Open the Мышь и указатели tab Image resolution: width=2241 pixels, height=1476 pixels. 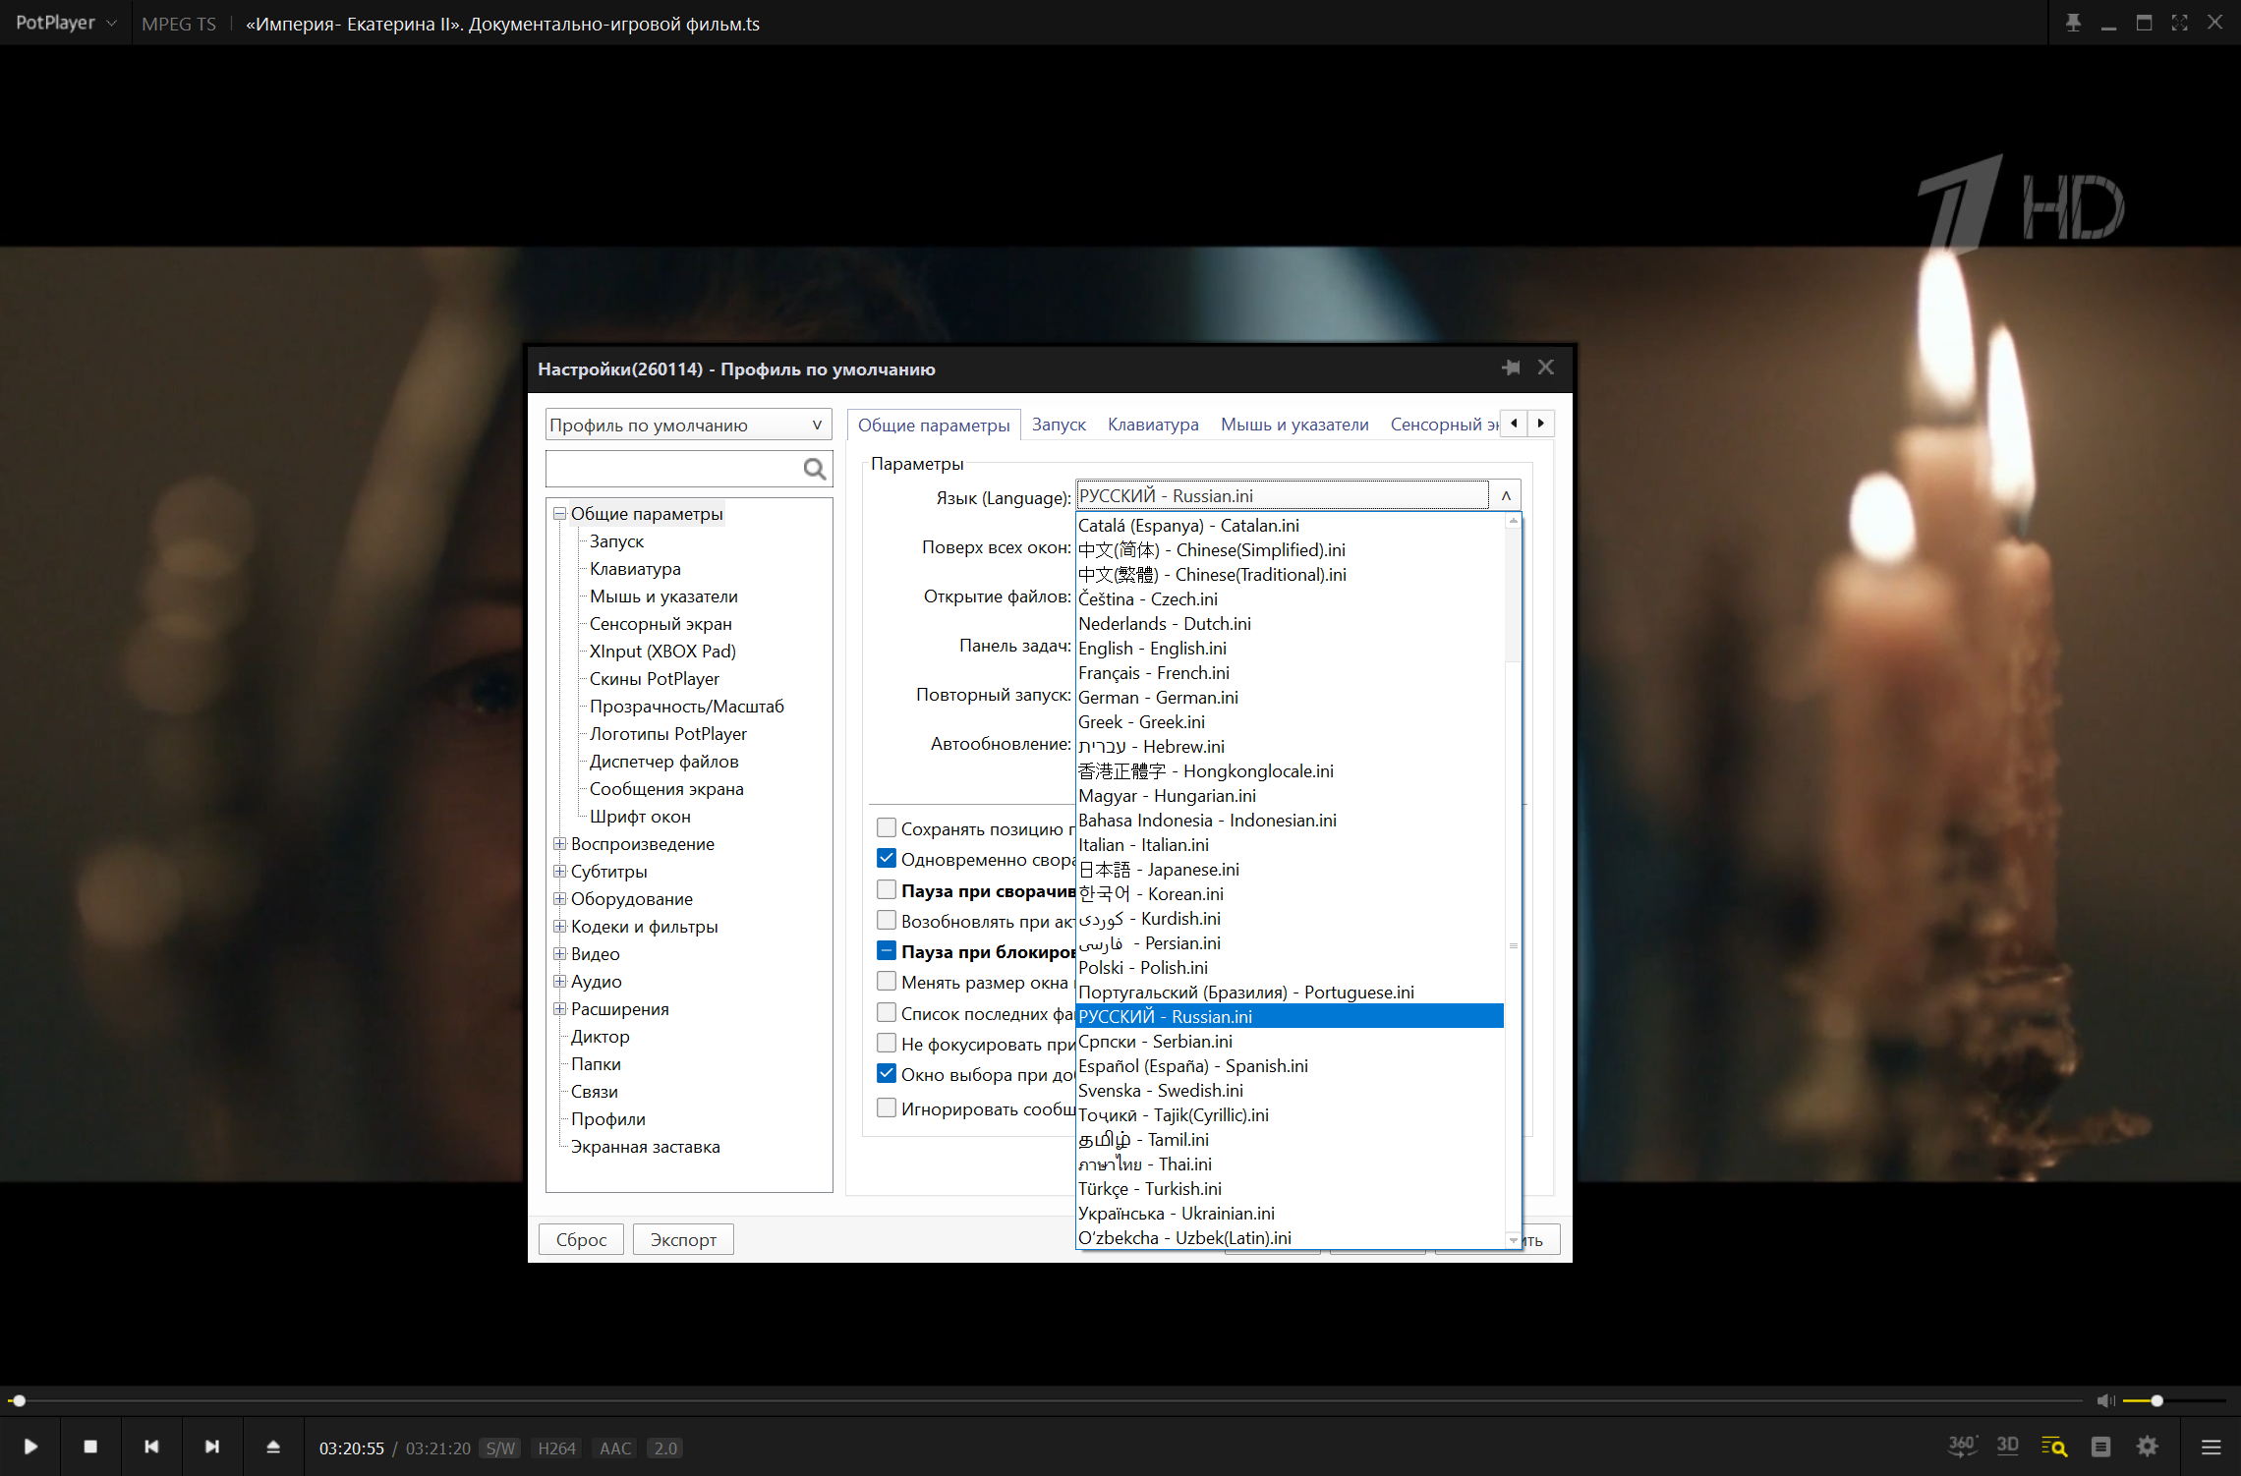(1293, 425)
